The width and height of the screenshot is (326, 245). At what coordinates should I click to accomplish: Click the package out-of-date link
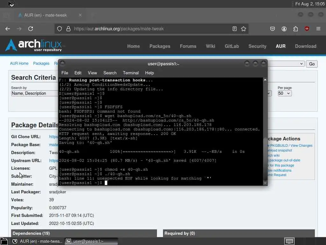click(x=284, y=160)
